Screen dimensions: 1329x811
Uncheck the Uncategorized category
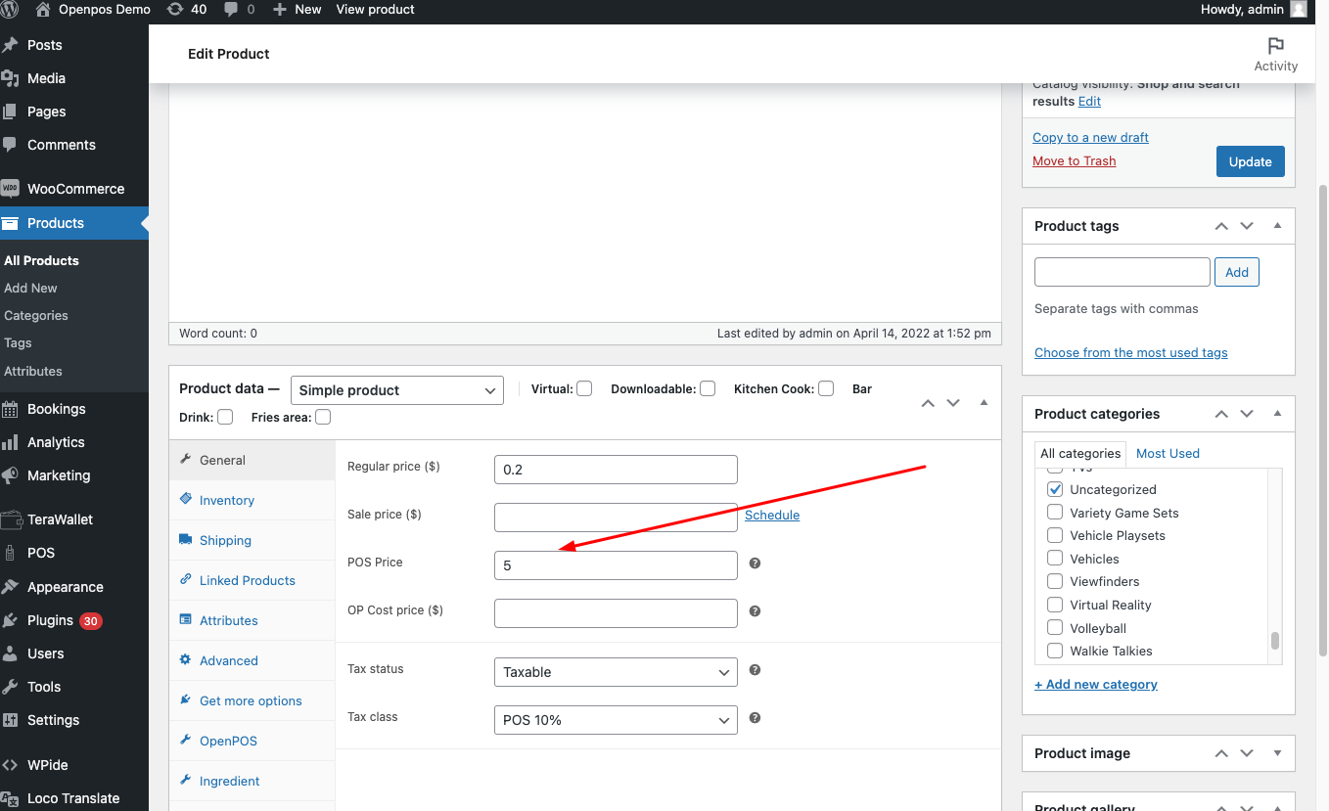[1055, 489]
